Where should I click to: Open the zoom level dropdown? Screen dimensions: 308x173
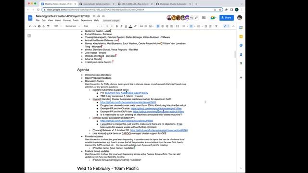(x=58, y=26)
